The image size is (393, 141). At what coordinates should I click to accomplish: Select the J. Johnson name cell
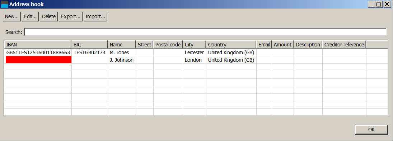tap(122, 60)
